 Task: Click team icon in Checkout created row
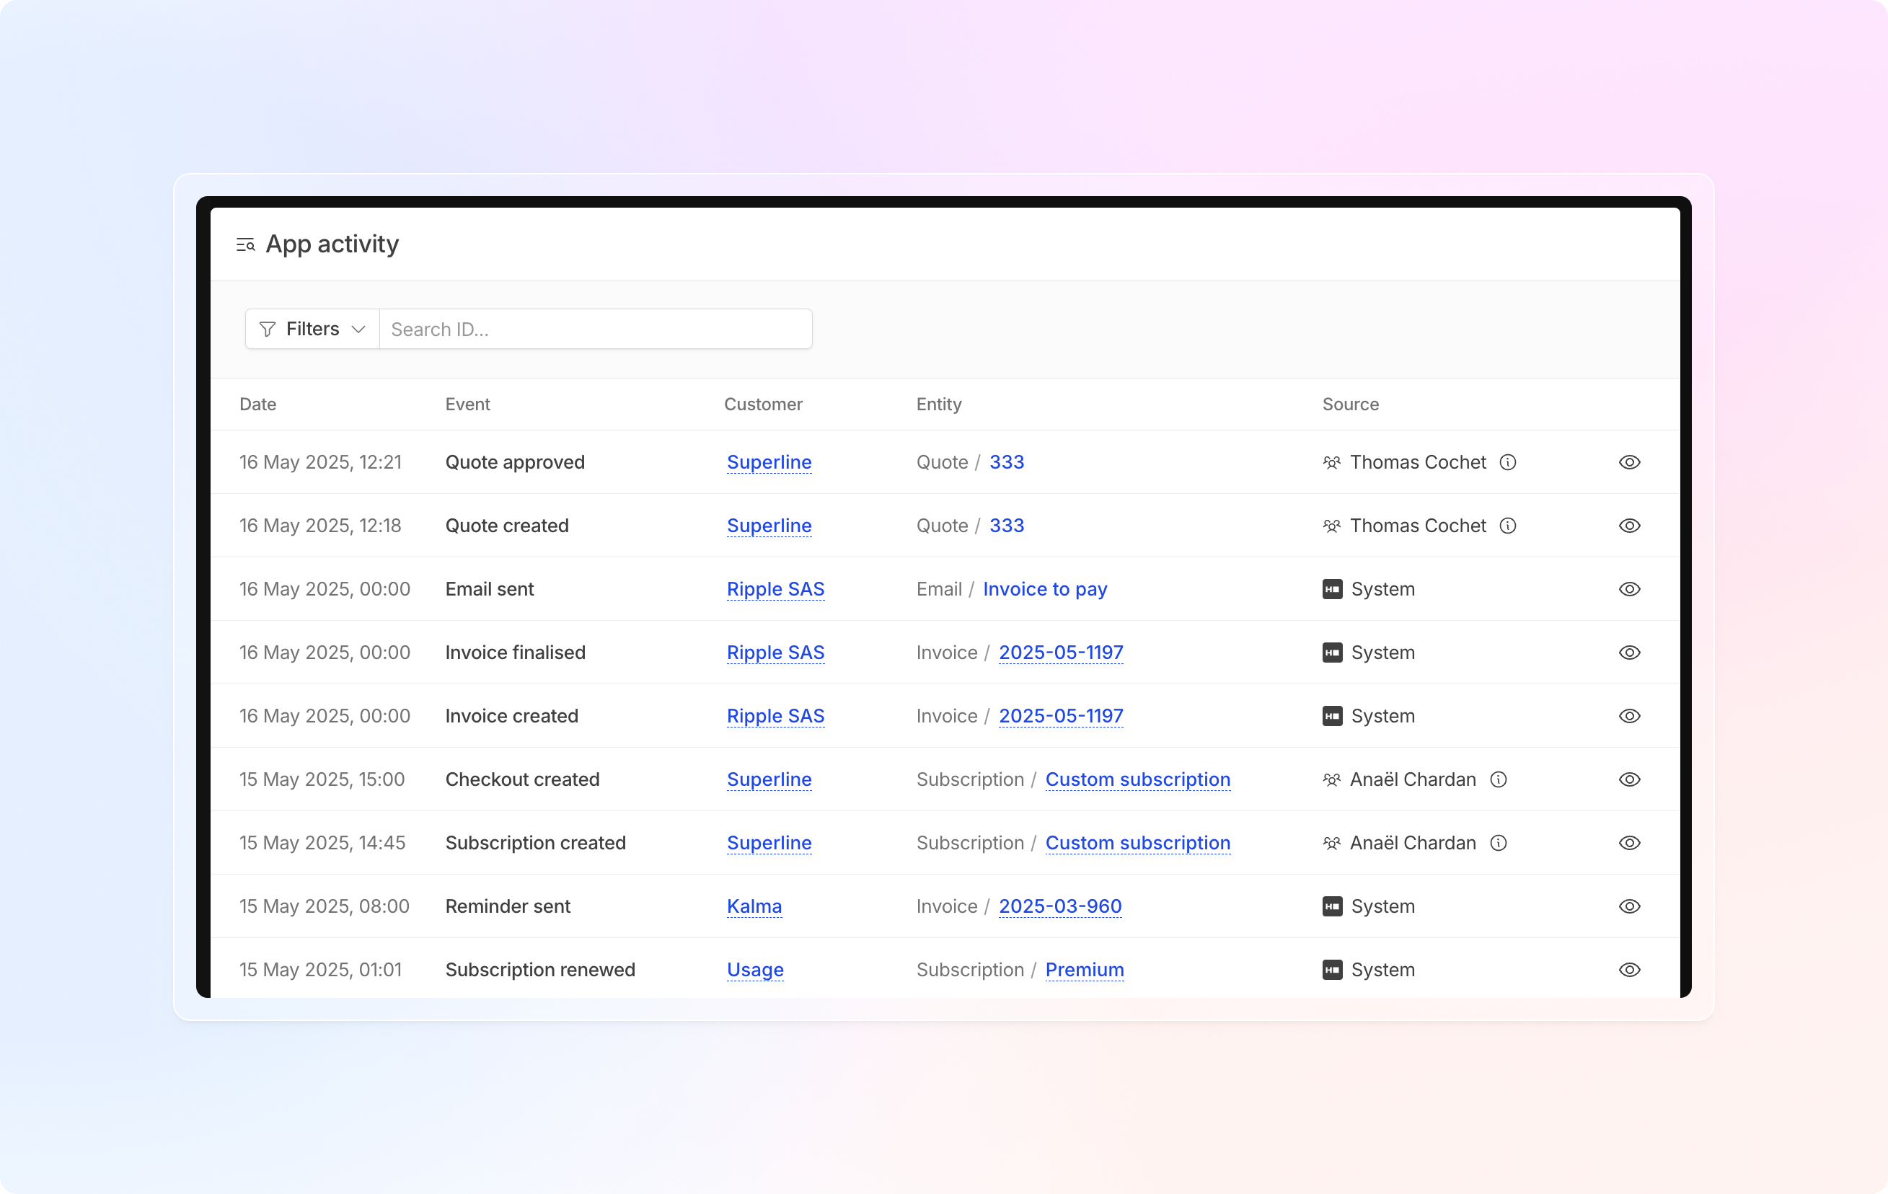tap(1331, 780)
